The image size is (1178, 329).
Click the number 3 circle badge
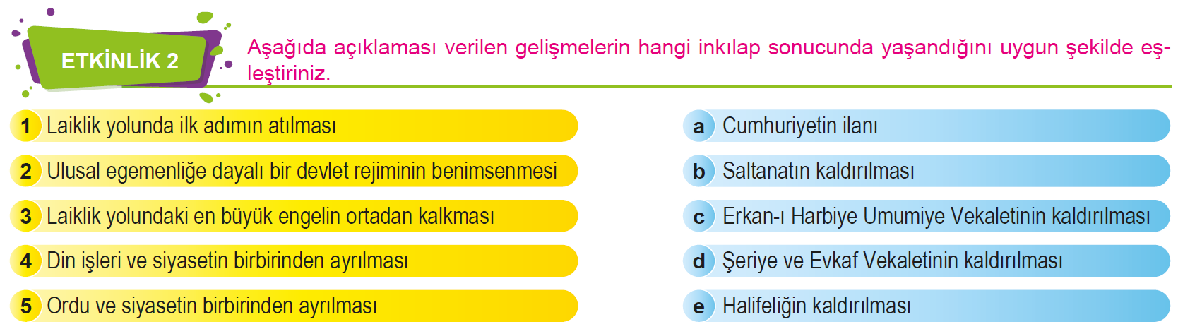26,216
